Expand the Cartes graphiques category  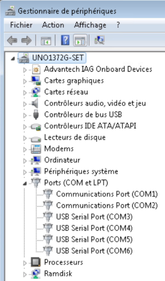[25, 81]
